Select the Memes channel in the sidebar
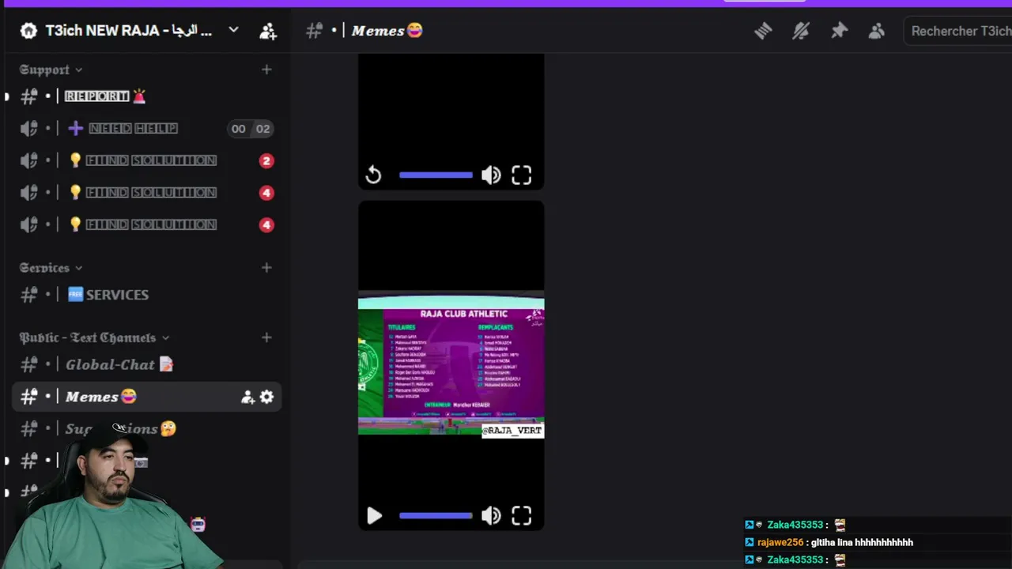The image size is (1012, 569). pos(146,397)
